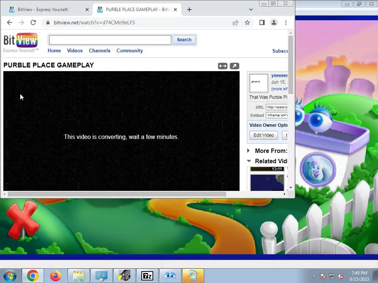Open the Windows Start menu
Image resolution: width=378 pixels, height=283 pixels.
click(x=10, y=276)
